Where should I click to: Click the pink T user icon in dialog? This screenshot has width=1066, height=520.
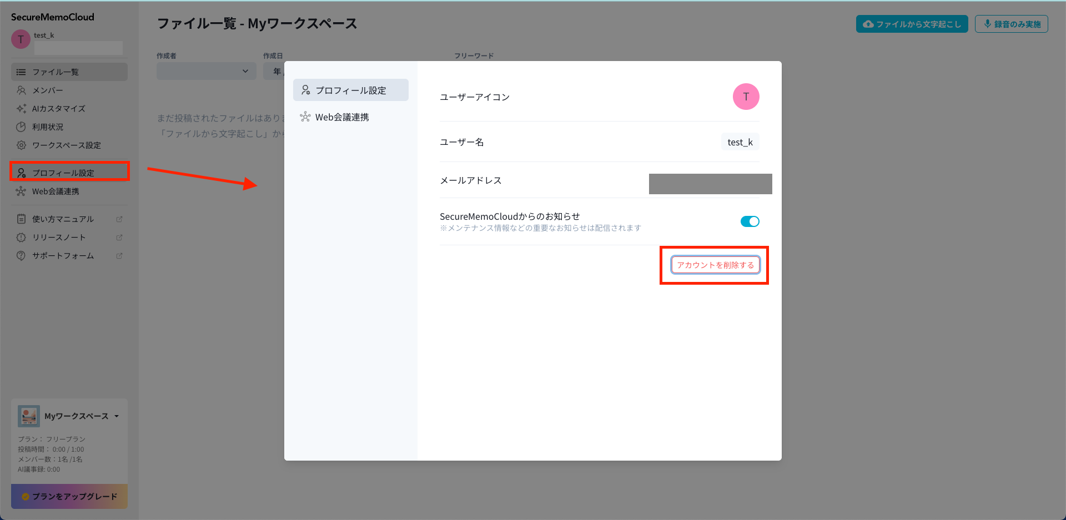tap(746, 97)
